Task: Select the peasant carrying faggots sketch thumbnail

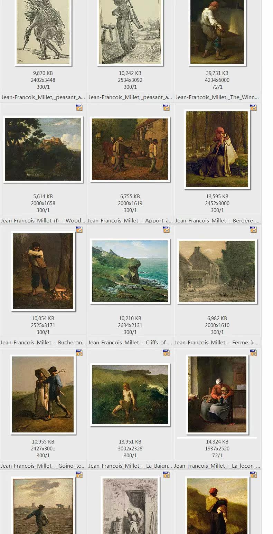Action: [43, 32]
